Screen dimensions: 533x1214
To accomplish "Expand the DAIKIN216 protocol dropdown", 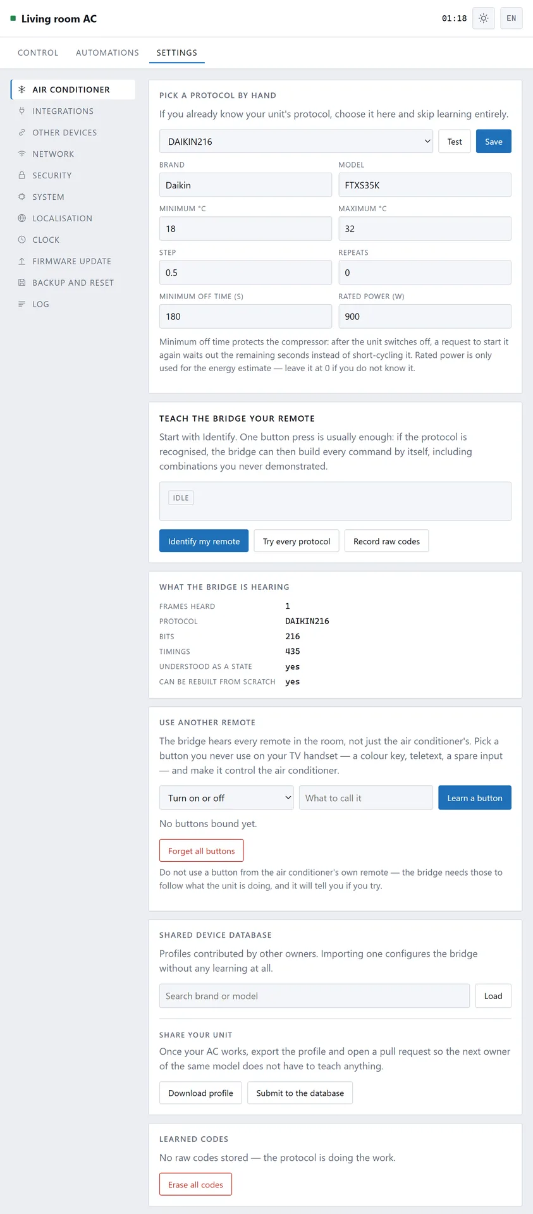I will point(296,142).
